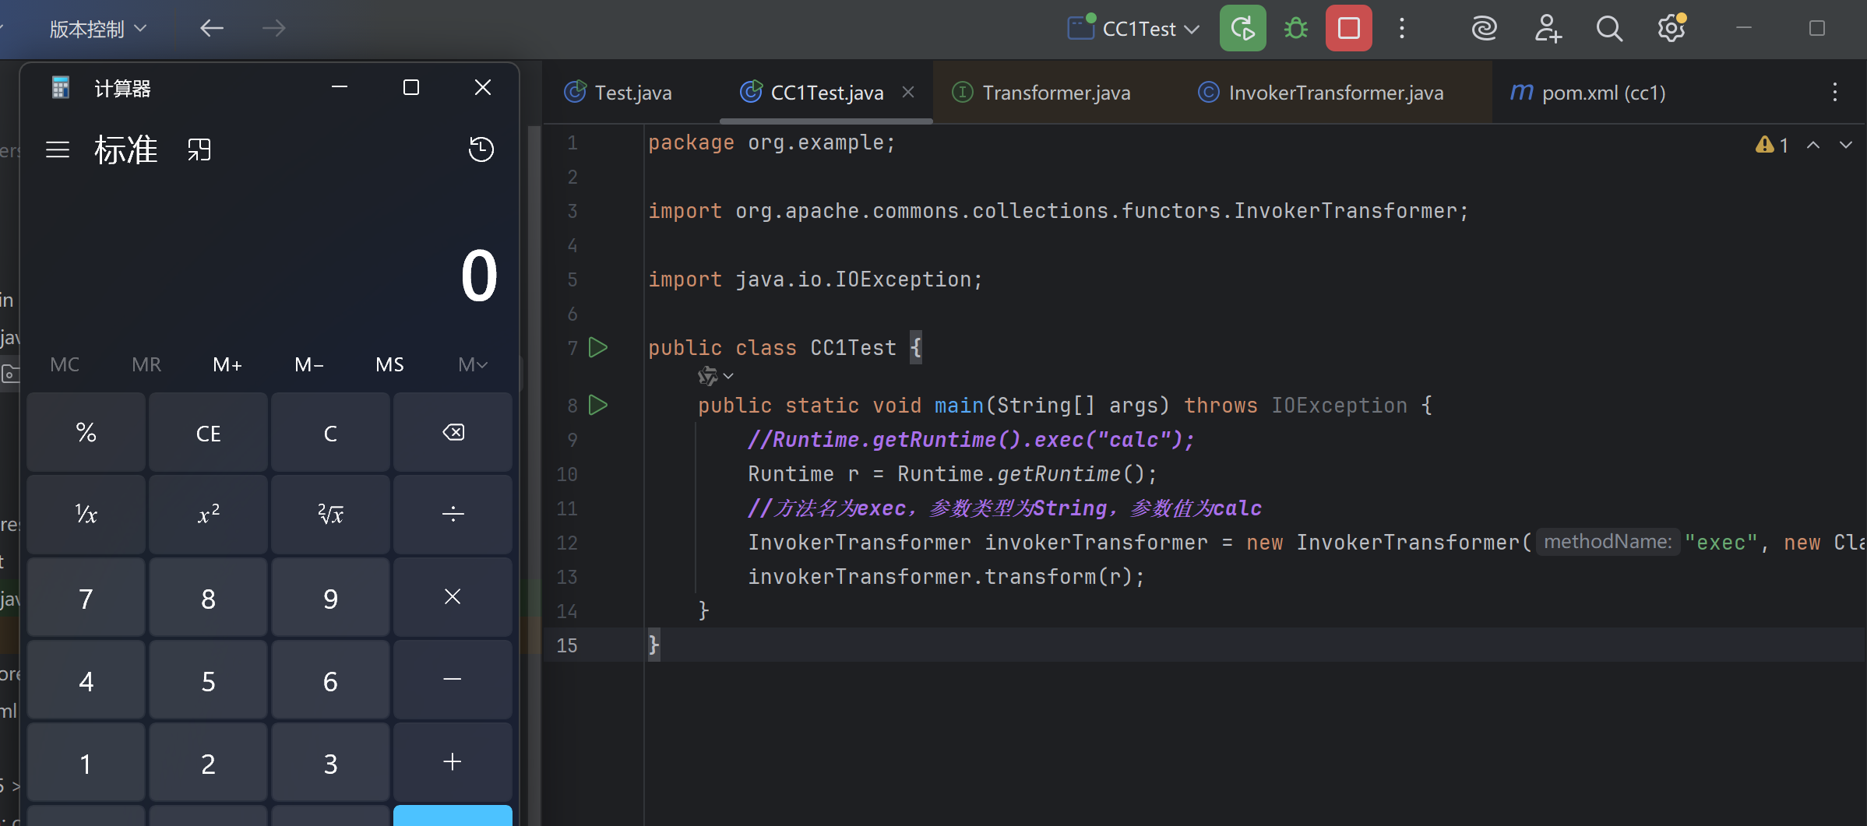Switch to the Transformer.java tab
This screenshot has width=1867, height=826.
point(1055,93)
